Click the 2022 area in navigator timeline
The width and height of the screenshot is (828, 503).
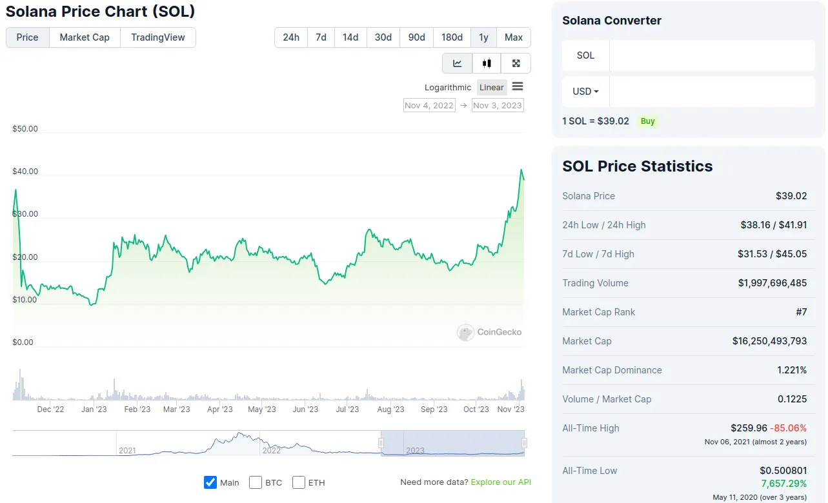(x=272, y=450)
